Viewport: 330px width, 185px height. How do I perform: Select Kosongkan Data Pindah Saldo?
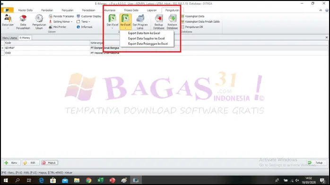pyautogui.click(x=200, y=22)
